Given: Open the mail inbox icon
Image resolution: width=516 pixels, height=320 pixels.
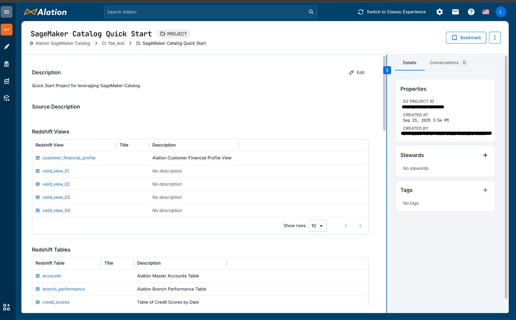Looking at the screenshot, I should 455,12.
